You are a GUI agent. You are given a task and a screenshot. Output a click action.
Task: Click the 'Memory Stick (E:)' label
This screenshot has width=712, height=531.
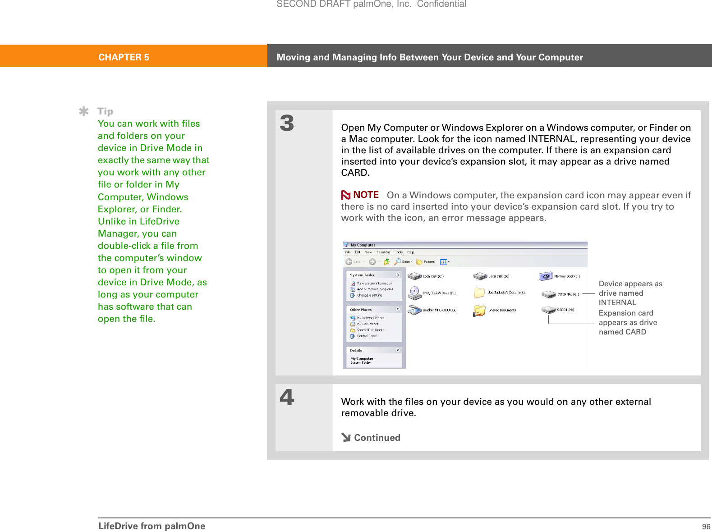pos(567,276)
